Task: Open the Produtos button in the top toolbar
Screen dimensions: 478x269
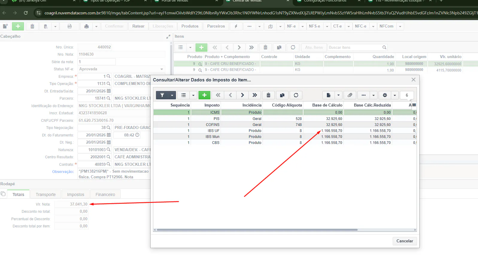Action: tap(190, 26)
